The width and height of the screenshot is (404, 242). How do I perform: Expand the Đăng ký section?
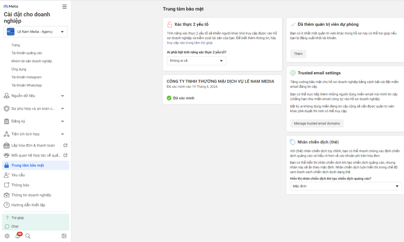click(35, 121)
